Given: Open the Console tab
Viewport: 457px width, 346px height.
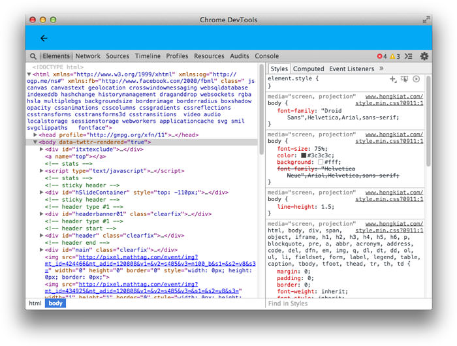Looking at the screenshot, I should click(x=266, y=56).
